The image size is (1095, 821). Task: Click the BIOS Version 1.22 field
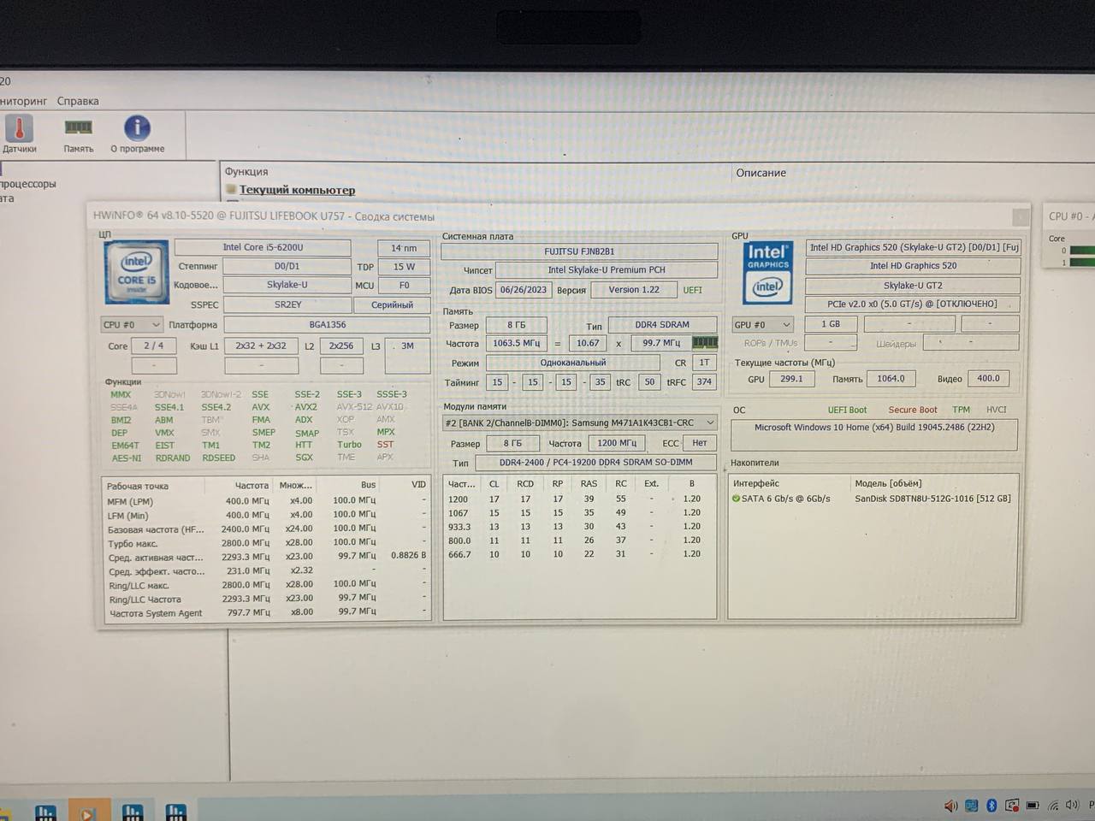point(634,290)
